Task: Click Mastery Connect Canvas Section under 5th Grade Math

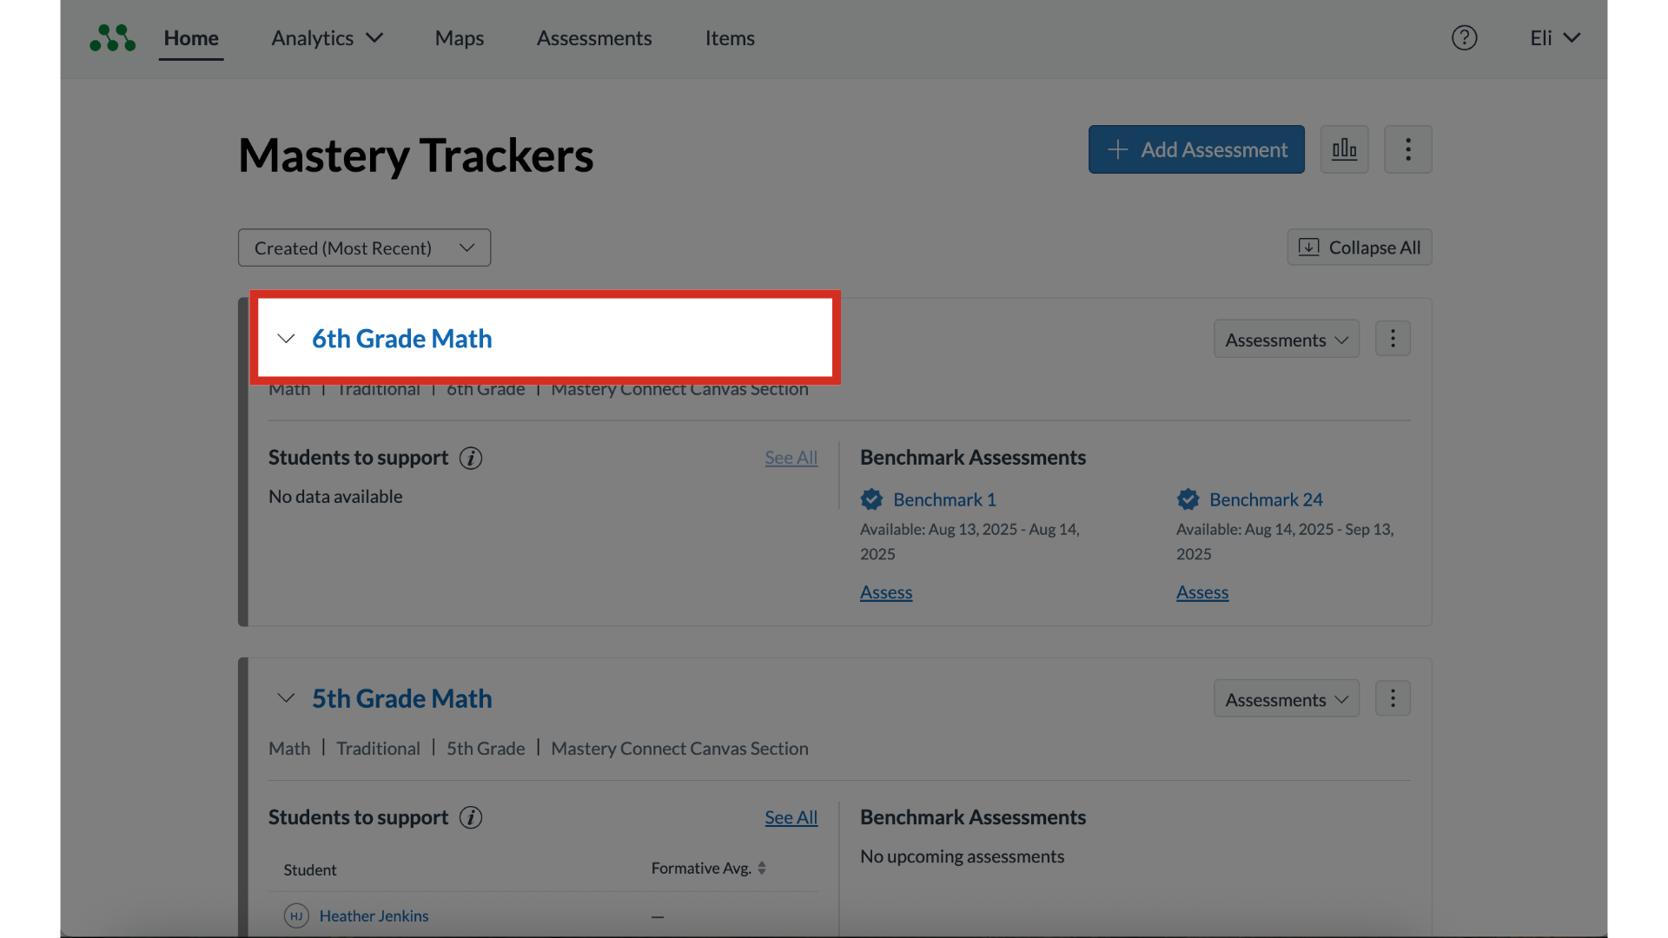Action: coord(679,749)
